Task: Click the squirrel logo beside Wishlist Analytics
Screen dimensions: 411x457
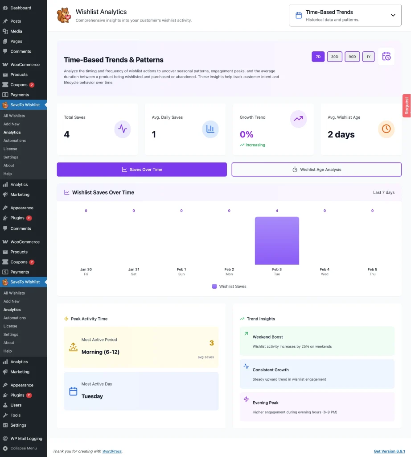Action: [x=64, y=16]
